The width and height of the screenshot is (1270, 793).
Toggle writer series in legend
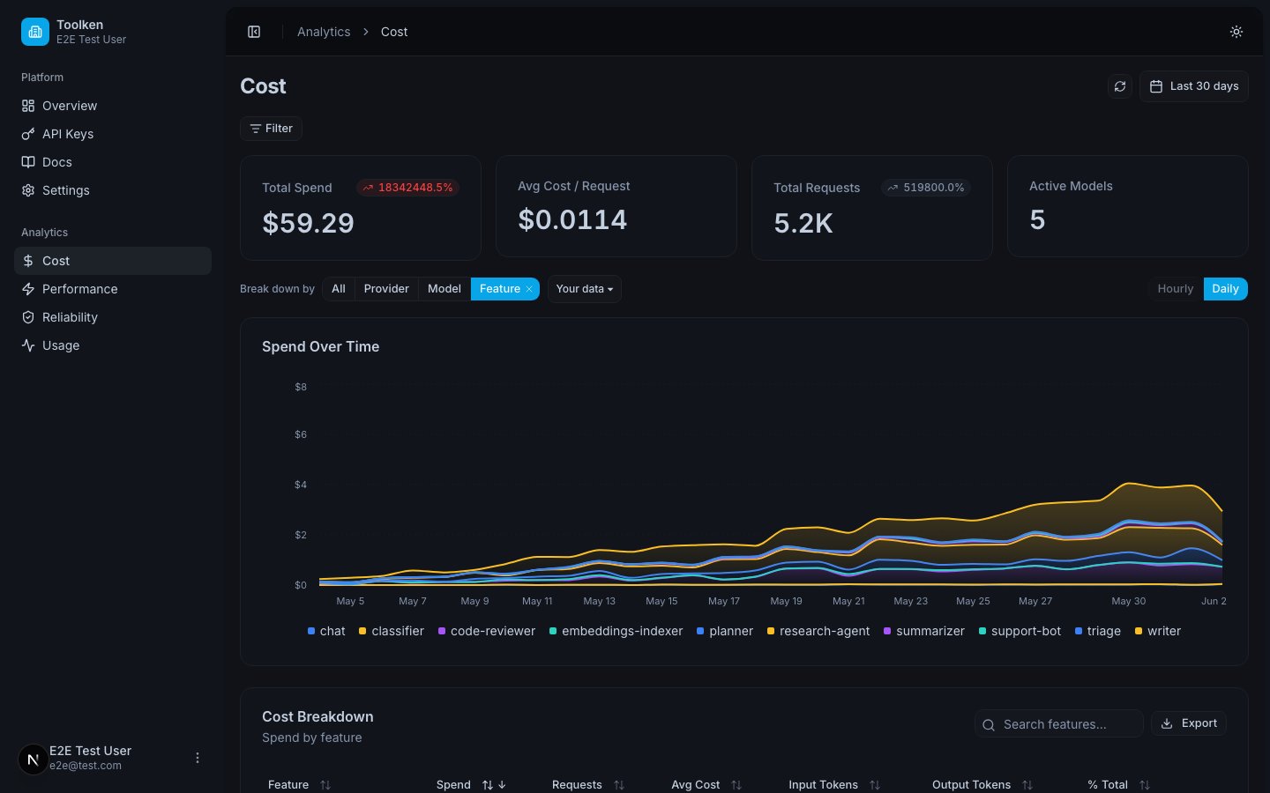1158,631
